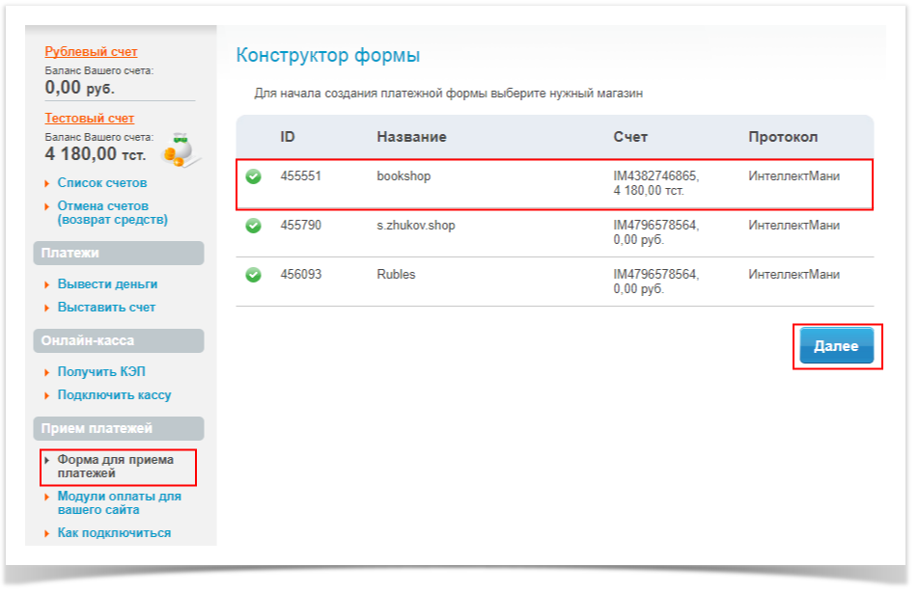Click the arrow beside Форма для приема платежей
Screen dimensions: 919x593
click(x=47, y=460)
